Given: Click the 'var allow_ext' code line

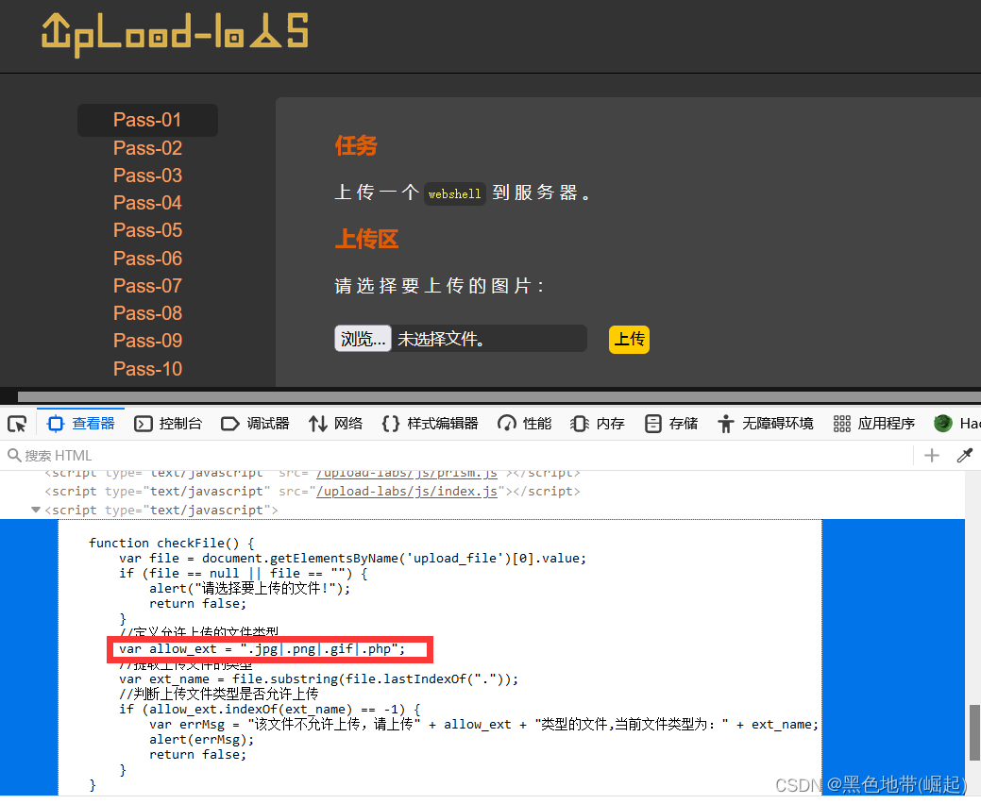Looking at the screenshot, I should click(262, 649).
